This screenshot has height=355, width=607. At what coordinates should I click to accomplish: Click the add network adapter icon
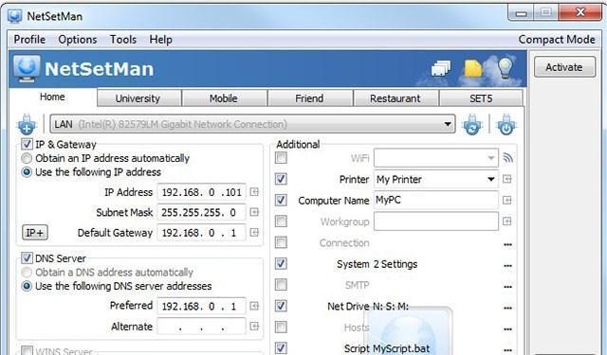pos(27,124)
